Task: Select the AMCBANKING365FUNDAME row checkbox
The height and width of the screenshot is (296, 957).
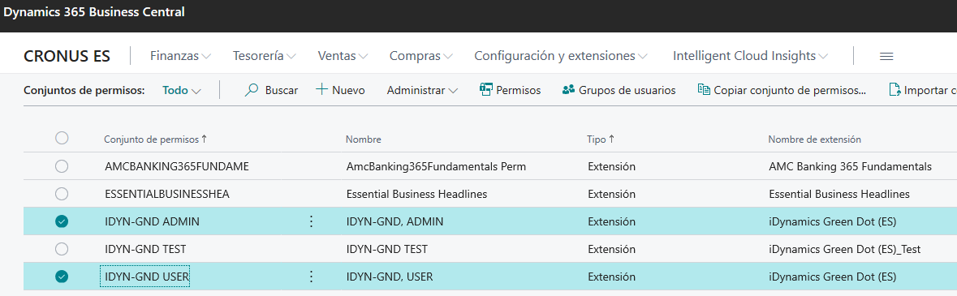Action: (x=62, y=166)
